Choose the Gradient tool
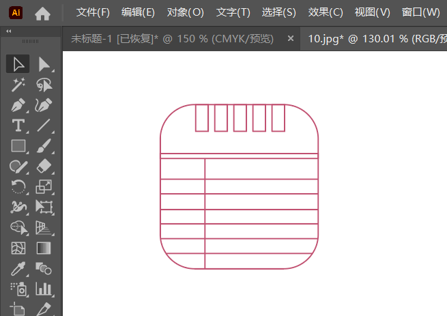This screenshot has height=316, width=447. [44, 248]
